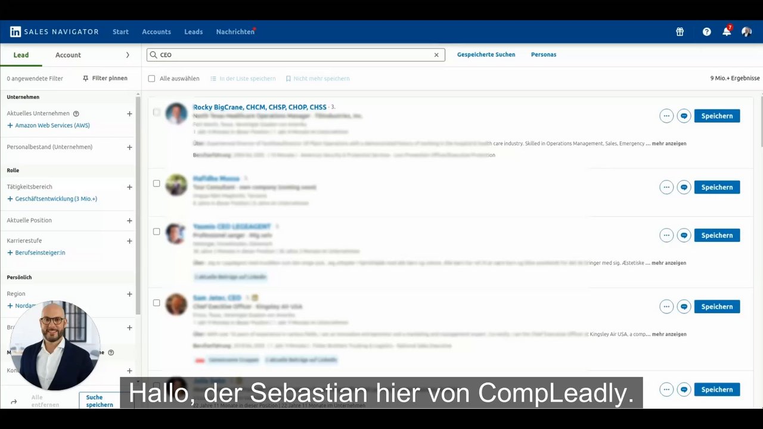The width and height of the screenshot is (763, 429).
Task: Open the Accounts menu item
Action: click(x=156, y=32)
